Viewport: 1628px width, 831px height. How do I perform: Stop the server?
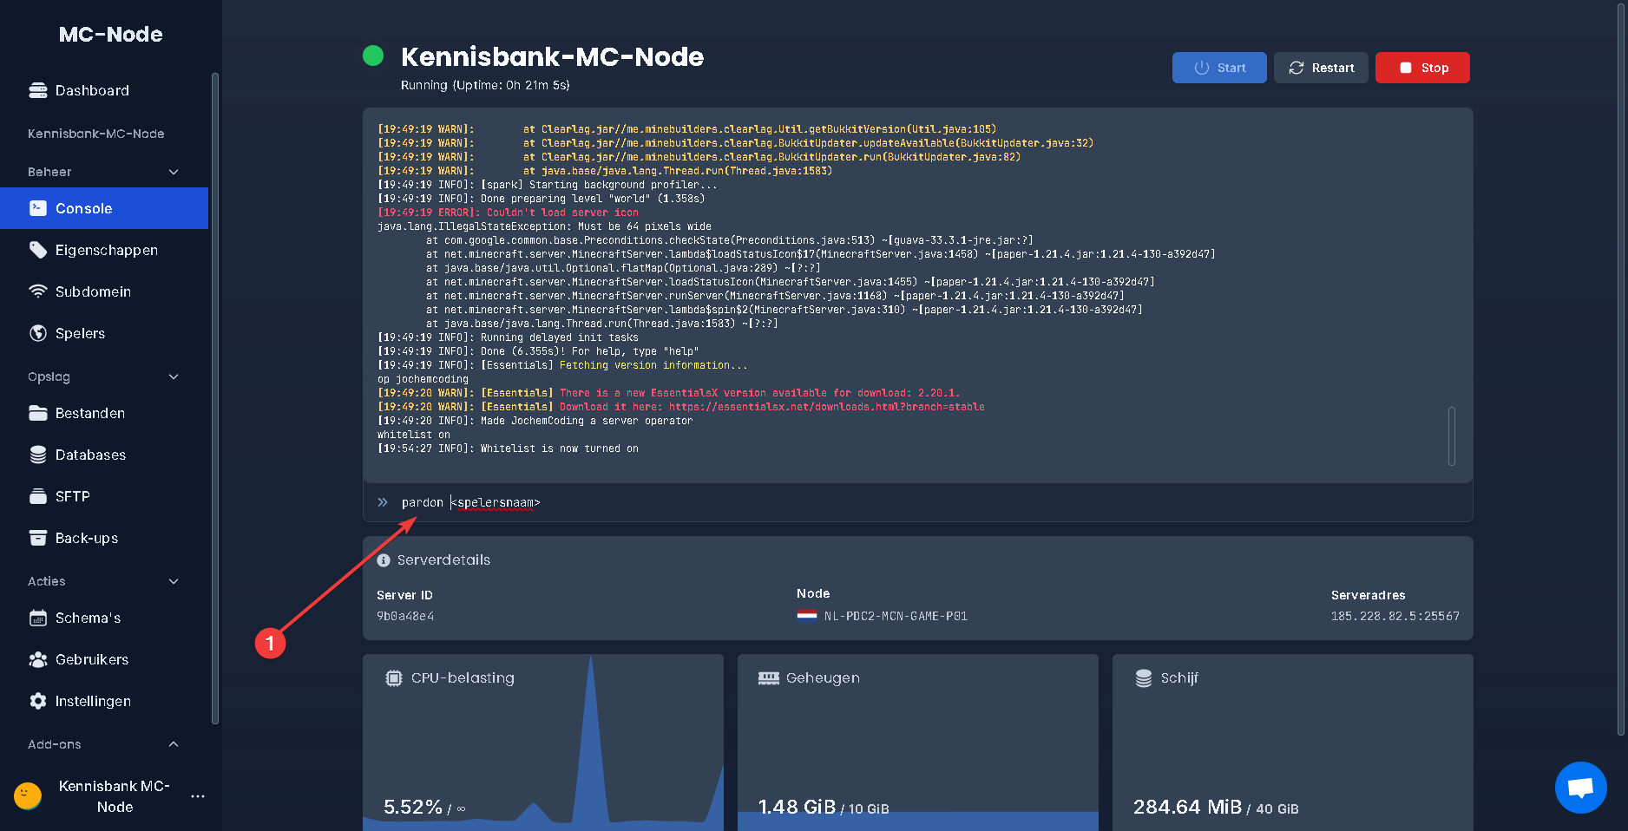(1422, 68)
